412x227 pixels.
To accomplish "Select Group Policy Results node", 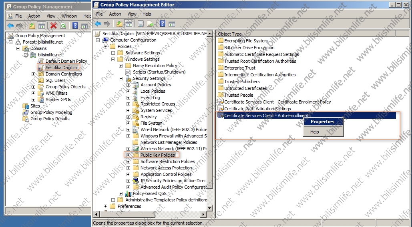I will tap(50, 119).
